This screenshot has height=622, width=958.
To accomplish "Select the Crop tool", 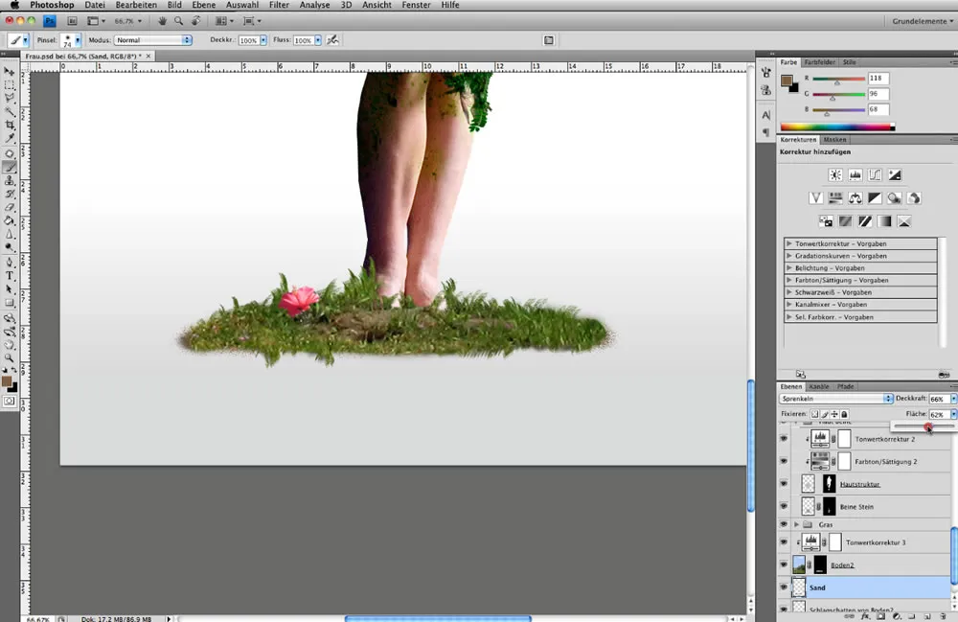I will tap(10, 125).
